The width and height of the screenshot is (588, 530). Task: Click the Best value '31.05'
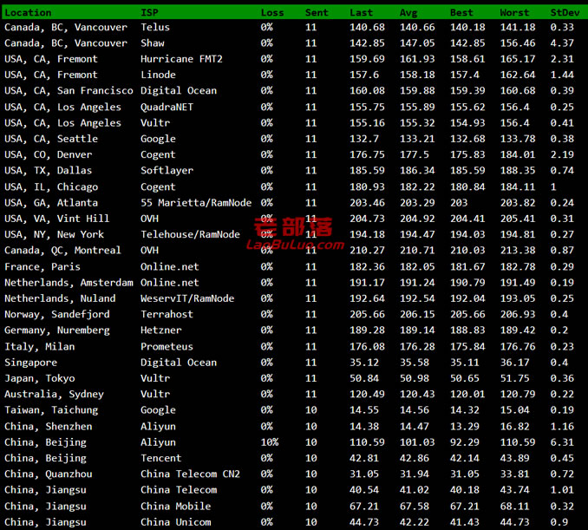tap(465, 474)
